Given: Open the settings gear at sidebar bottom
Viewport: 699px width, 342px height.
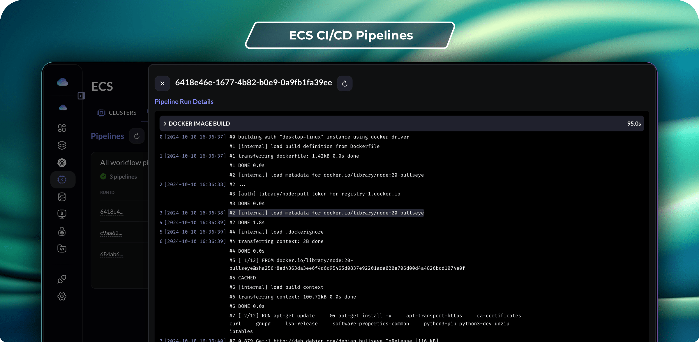Looking at the screenshot, I should pyautogui.click(x=62, y=296).
